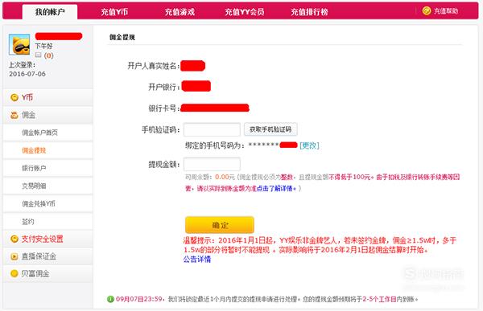Click the 佣金 money bag icon

pyautogui.click(x=14, y=116)
